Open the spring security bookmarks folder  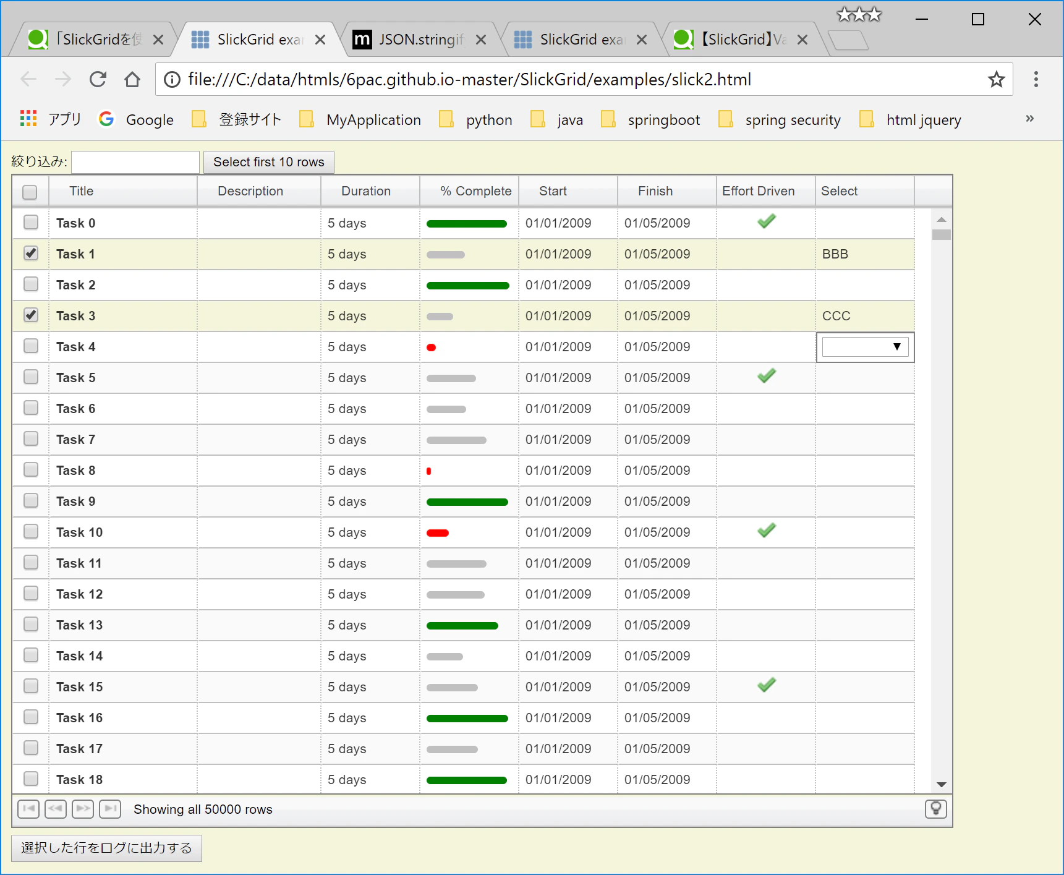780,119
